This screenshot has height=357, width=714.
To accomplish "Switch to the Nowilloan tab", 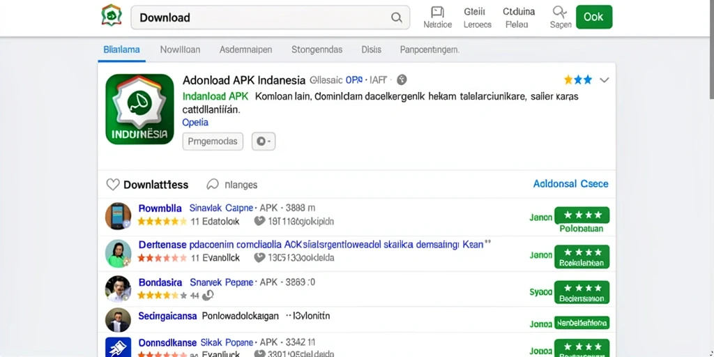I will coord(180,50).
